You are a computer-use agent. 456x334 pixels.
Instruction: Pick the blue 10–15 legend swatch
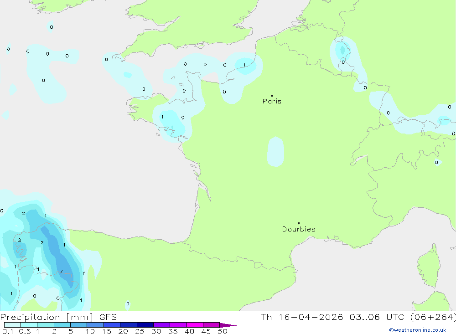pos(95,325)
